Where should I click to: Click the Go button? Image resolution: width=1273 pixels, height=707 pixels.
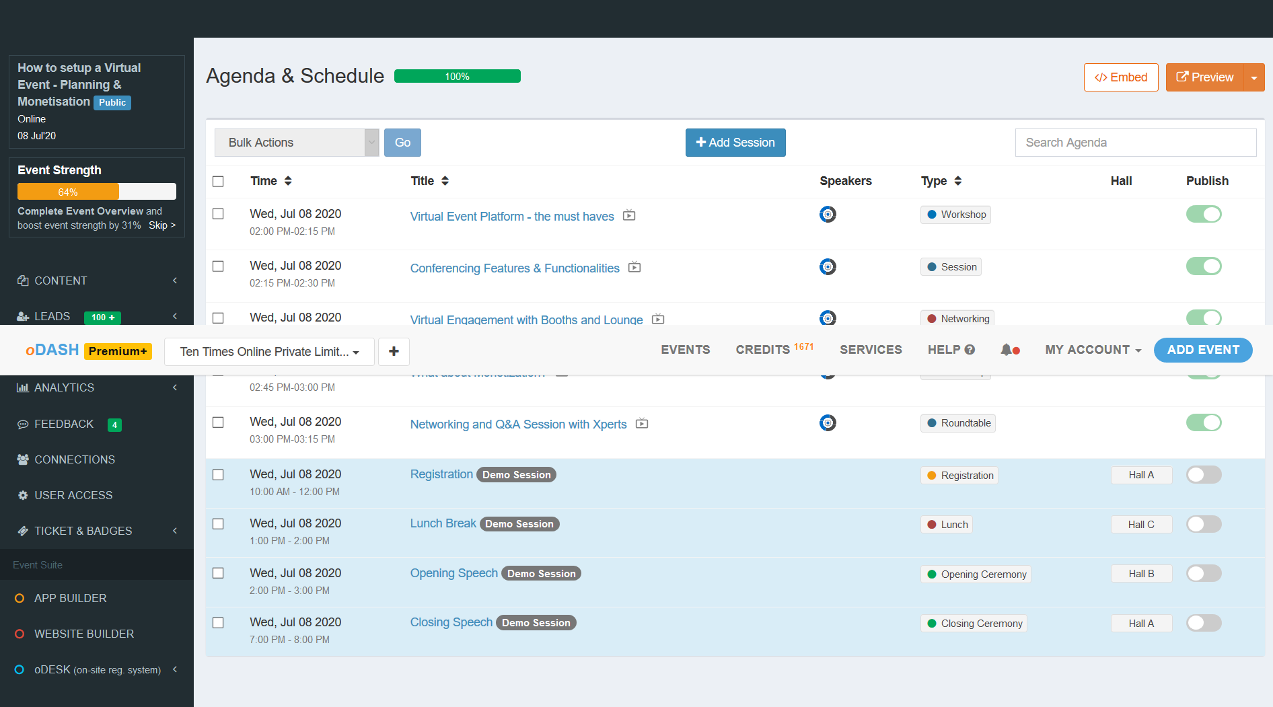(x=402, y=143)
